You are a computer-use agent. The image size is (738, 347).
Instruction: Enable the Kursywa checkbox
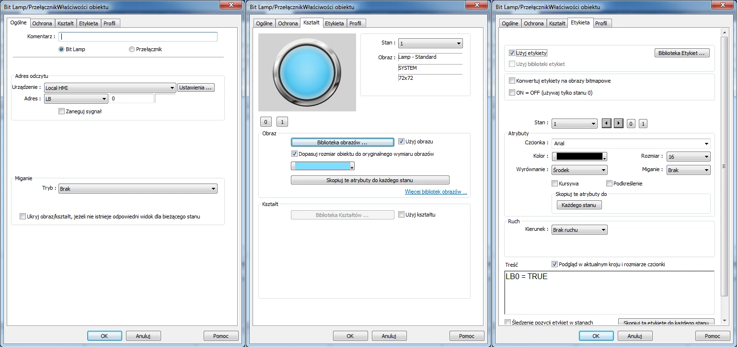pos(555,184)
